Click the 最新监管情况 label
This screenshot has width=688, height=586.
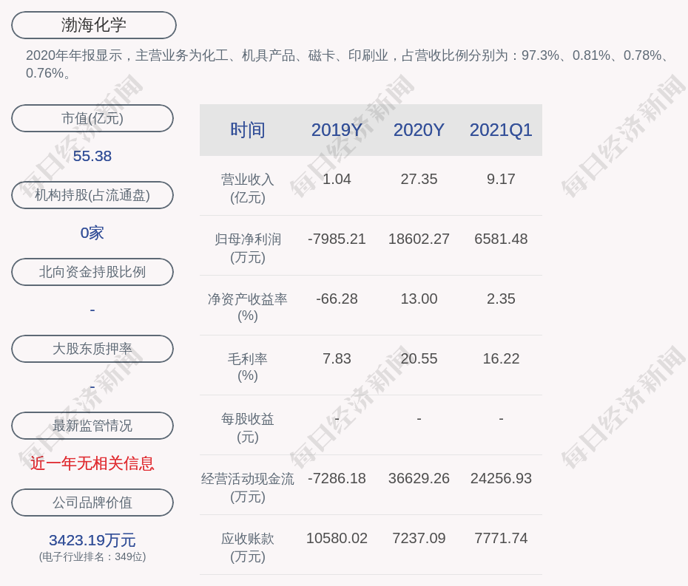92,426
